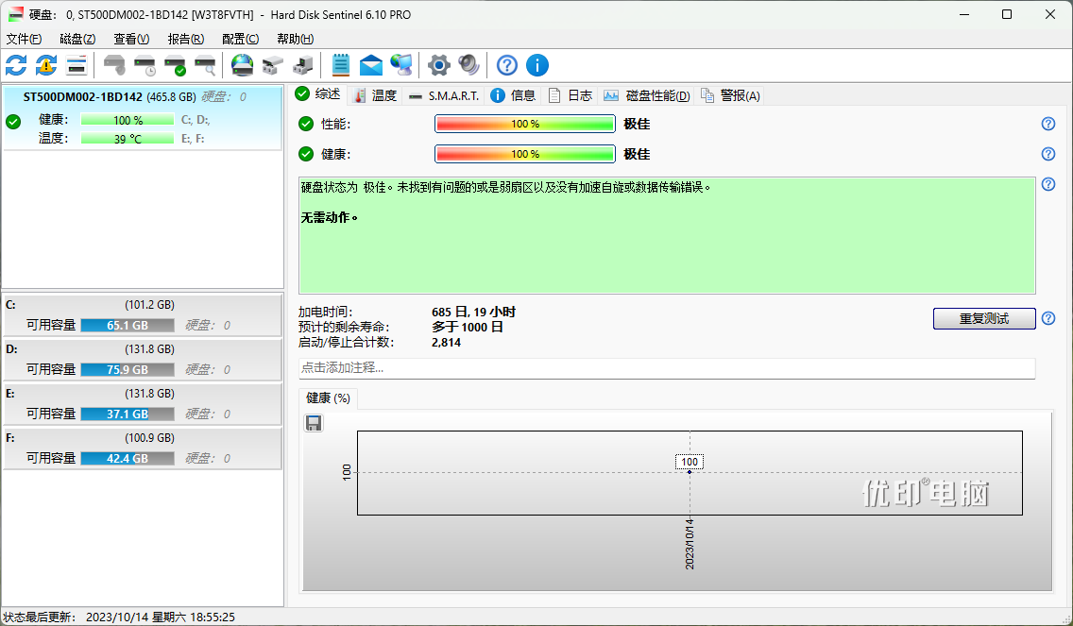The height and width of the screenshot is (626, 1073).
Task: Click the globe with monitor icon
Action: [x=401, y=66]
